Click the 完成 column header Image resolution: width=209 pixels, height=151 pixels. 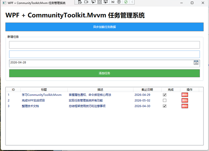tap(171, 90)
